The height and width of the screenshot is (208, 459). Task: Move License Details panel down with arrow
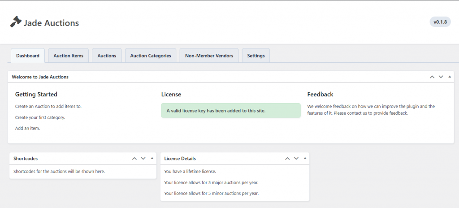click(x=296, y=158)
